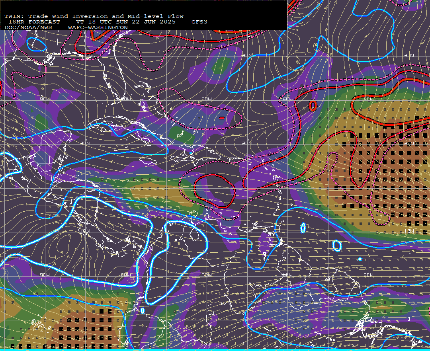Click the 90W label over the Gulf of Mexico
The image size is (430, 351).
click(45, 99)
